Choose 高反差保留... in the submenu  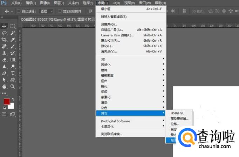(179, 118)
